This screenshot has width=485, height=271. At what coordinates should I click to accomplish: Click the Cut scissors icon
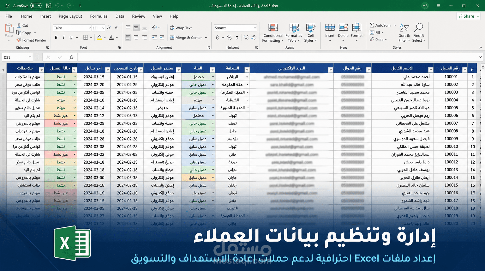[19, 25]
